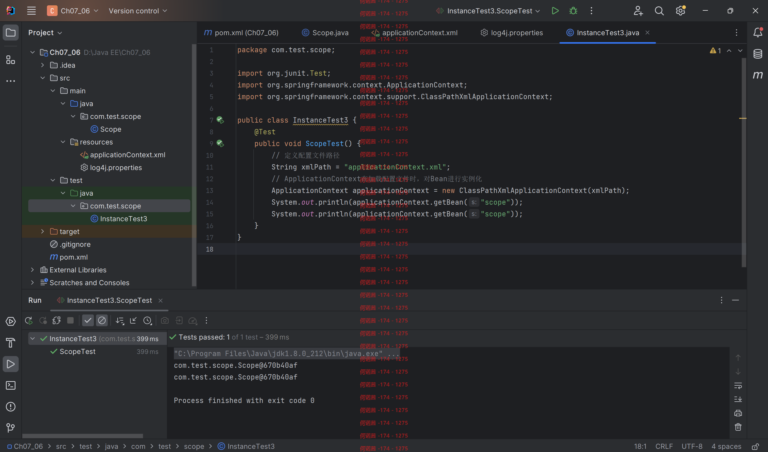Open the Structure tool window

[x=11, y=60]
